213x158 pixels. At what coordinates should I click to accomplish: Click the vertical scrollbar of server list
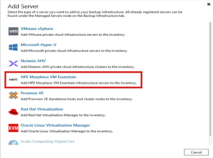[x=210, y=79]
